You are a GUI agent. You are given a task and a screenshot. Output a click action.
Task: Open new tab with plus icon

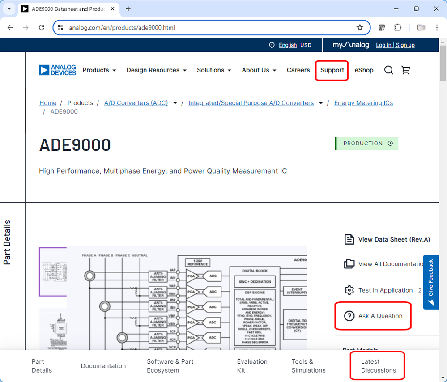pos(128,9)
